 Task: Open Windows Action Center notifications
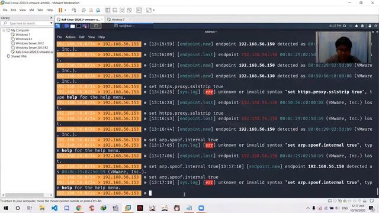(x=371, y=208)
